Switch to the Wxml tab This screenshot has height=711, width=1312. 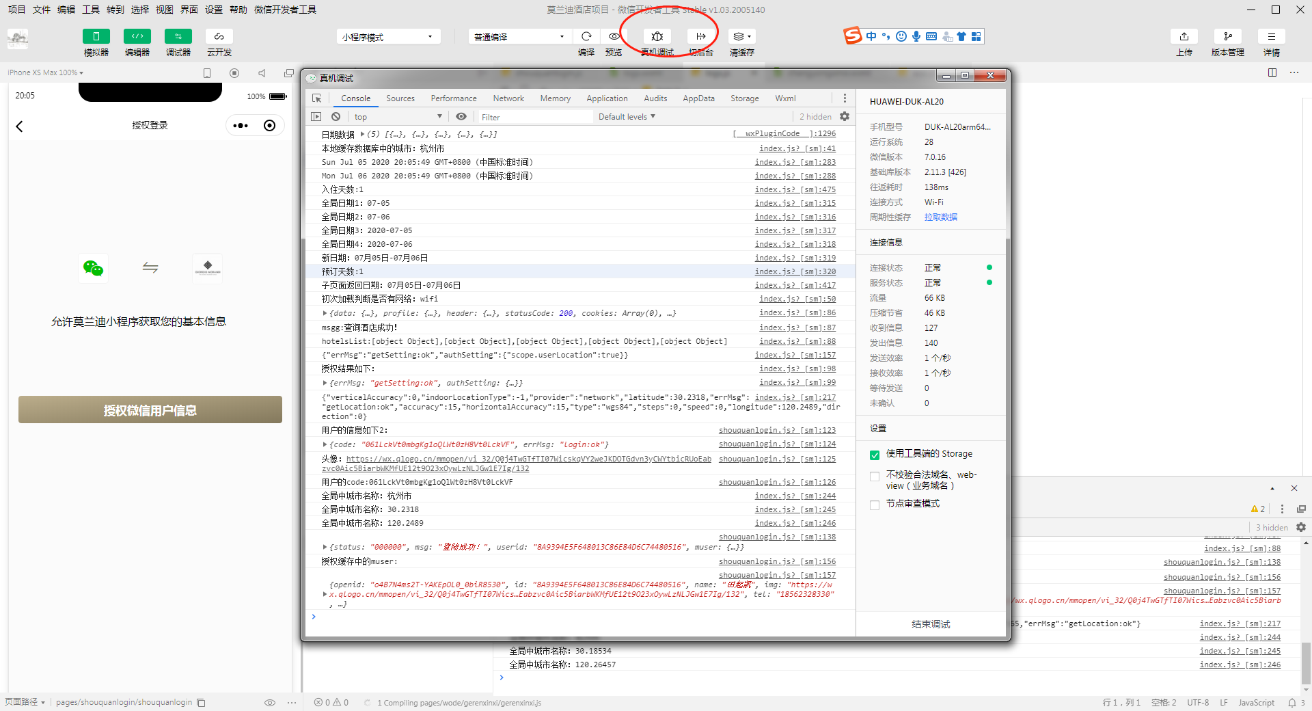pos(785,98)
